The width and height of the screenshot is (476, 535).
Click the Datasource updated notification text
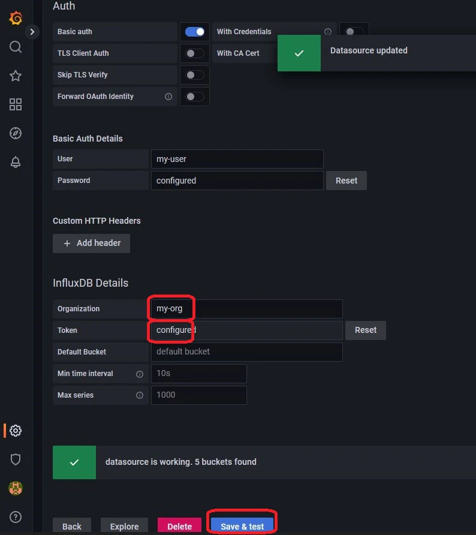pyautogui.click(x=369, y=50)
